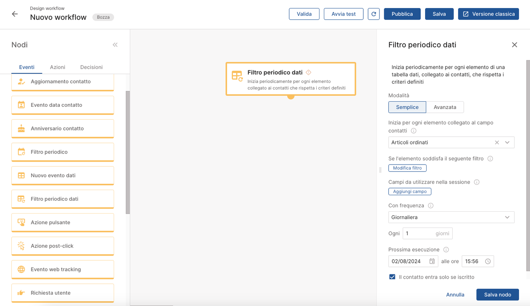This screenshot has width=530, height=306.
Task: Click the clock icon in time field
Action: pos(488,261)
